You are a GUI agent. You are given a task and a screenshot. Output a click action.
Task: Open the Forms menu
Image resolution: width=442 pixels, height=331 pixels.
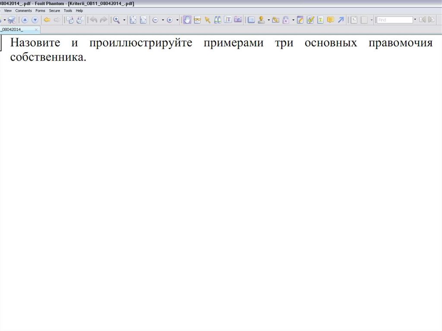click(x=40, y=10)
